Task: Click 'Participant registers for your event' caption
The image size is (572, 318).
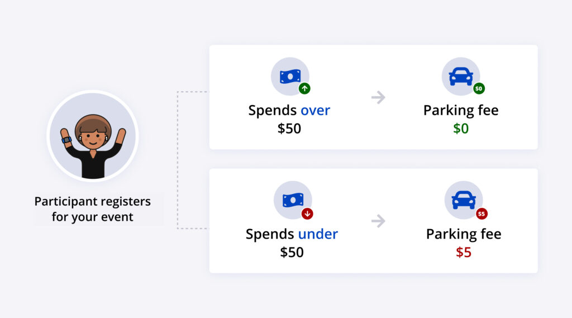Action: click(93, 209)
